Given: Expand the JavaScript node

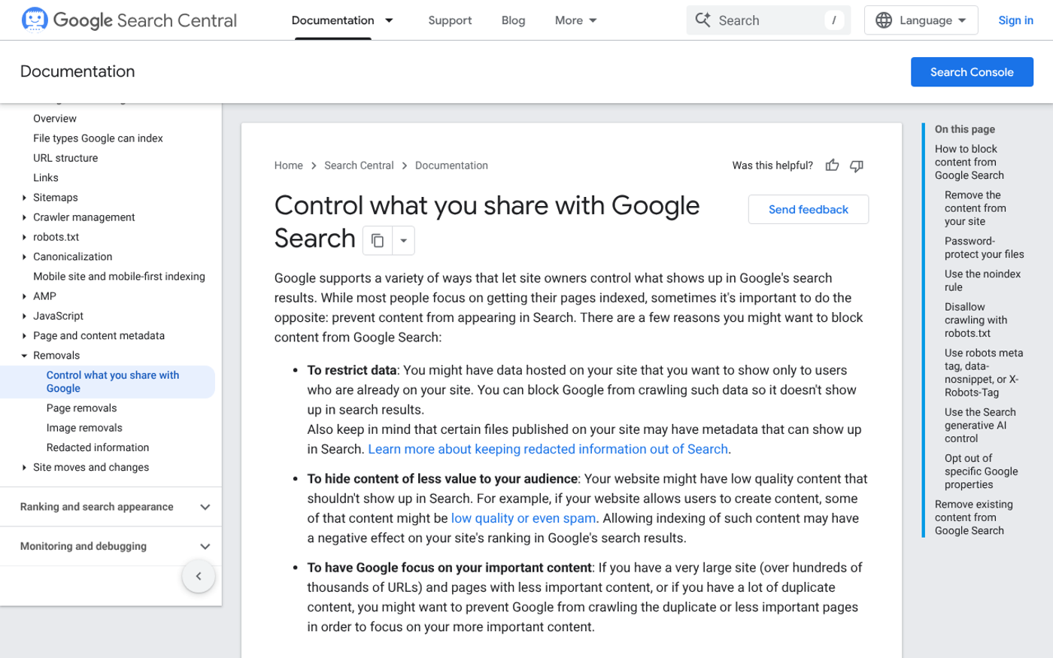Looking at the screenshot, I should (24, 316).
